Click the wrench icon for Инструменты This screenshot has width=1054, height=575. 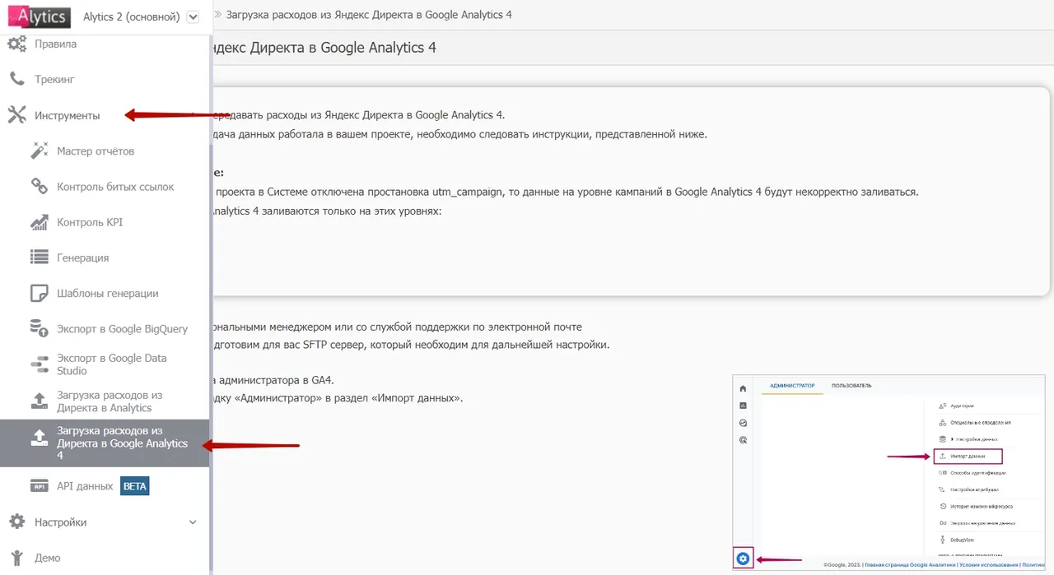coord(16,115)
